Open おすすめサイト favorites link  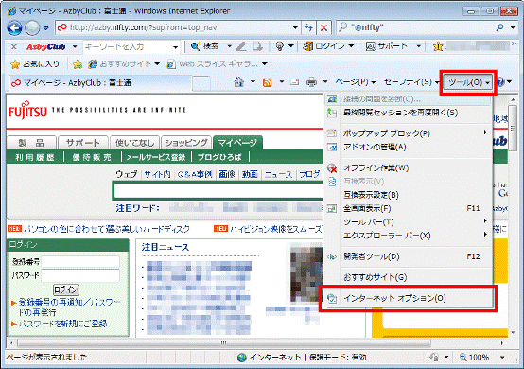[x=120, y=63]
